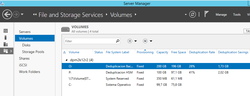Click the Volumes tile drive icon
Image resolution: width=250 pixels, height=96 pixels.
point(65,29)
